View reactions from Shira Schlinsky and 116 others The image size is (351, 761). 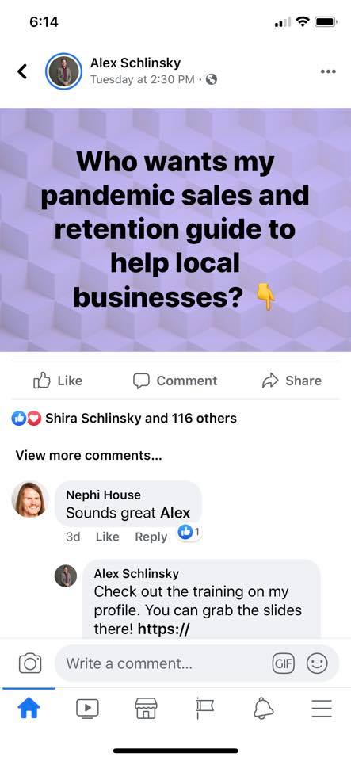(x=124, y=418)
